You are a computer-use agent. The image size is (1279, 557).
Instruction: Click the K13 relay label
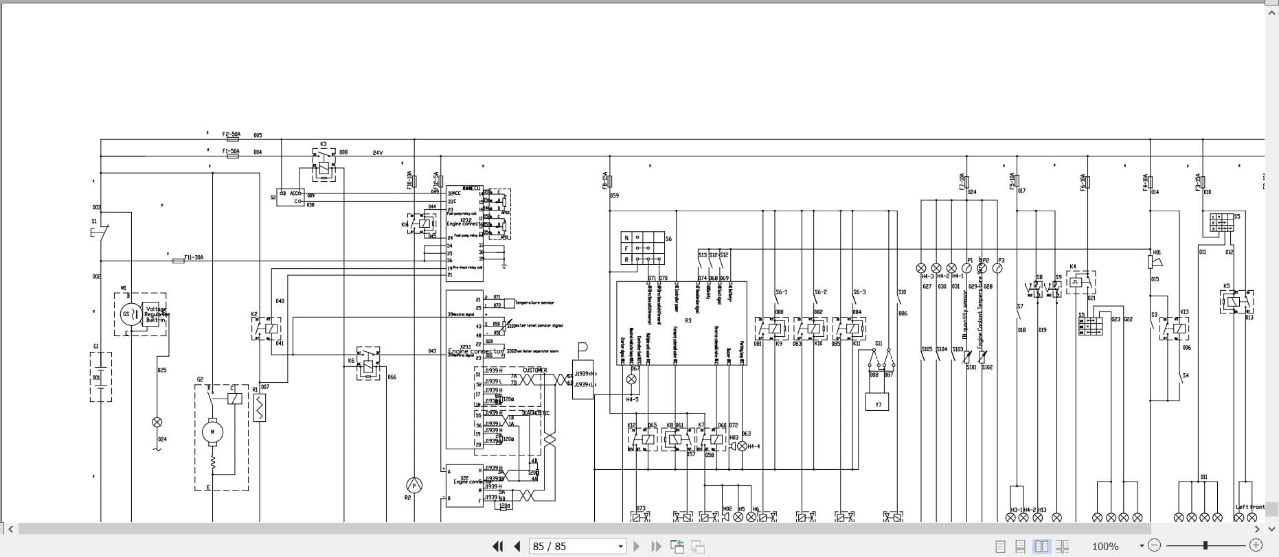click(1184, 312)
